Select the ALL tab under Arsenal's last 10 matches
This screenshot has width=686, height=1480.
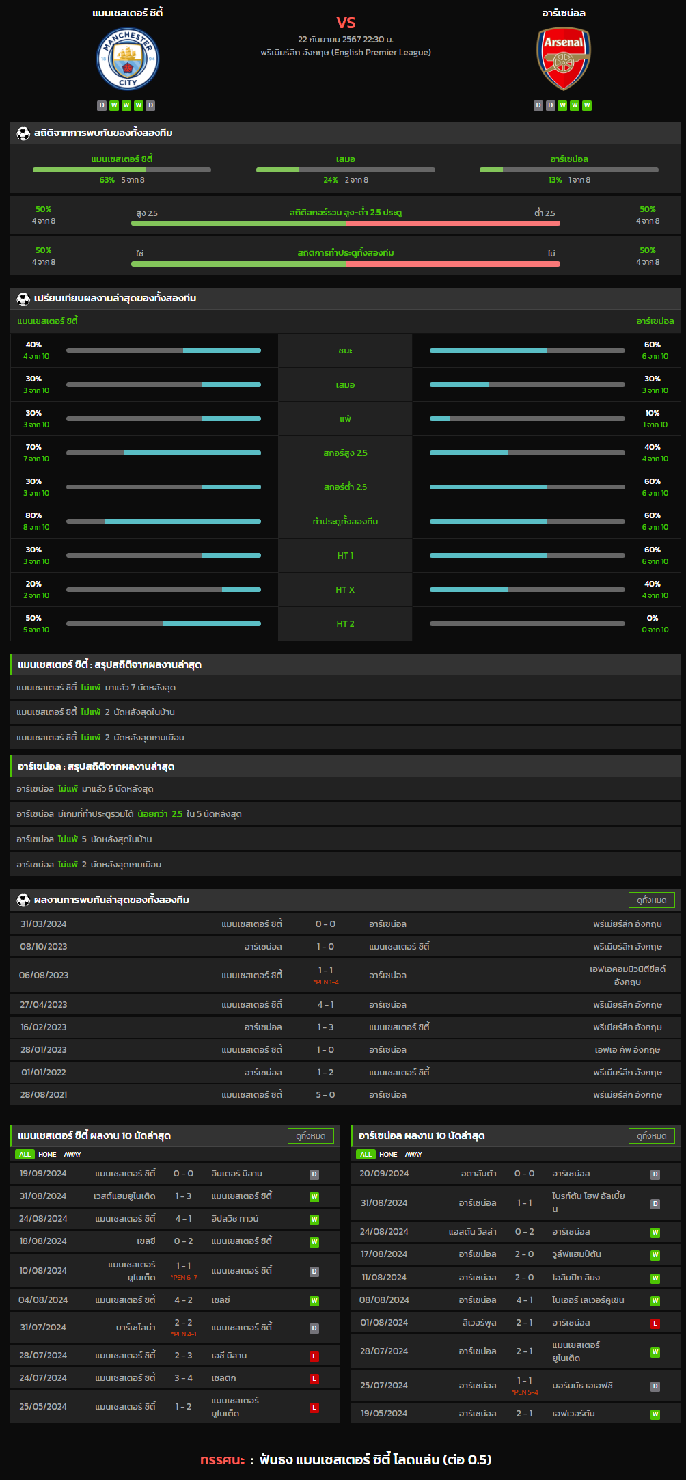coord(366,1155)
